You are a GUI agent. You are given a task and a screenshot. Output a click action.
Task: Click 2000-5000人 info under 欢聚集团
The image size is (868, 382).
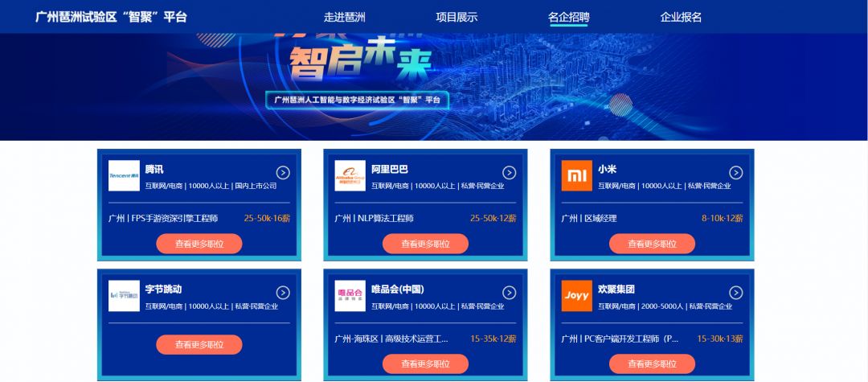(x=662, y=306)
